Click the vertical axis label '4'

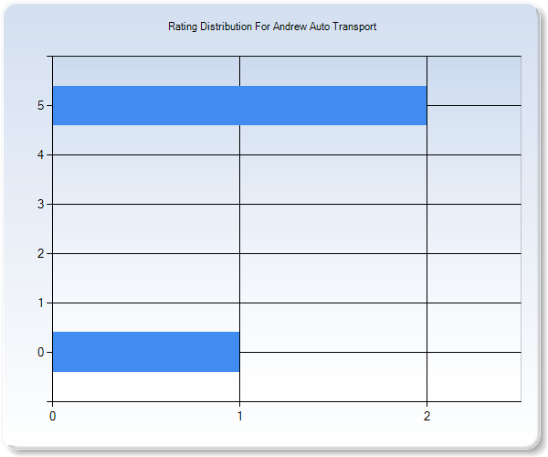(x=40, y=154)
